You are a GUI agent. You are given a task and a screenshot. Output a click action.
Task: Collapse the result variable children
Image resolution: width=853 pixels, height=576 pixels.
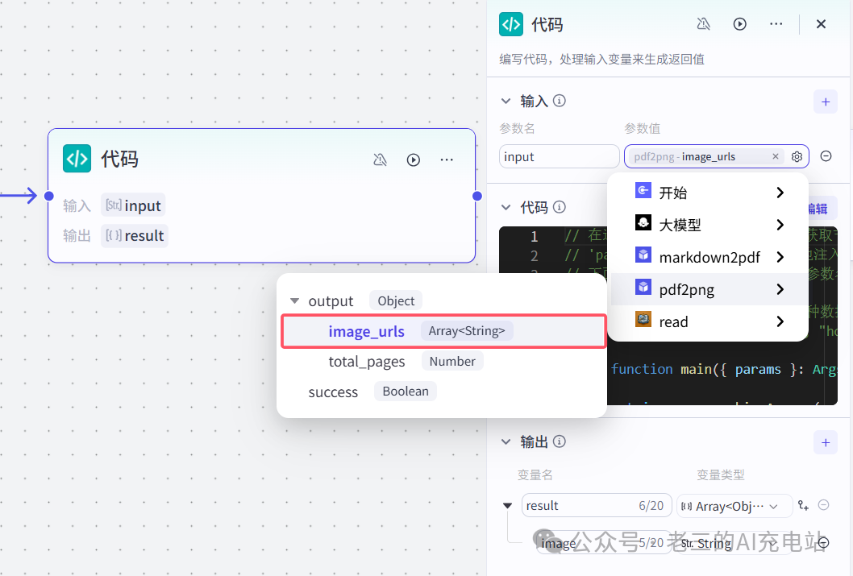point(507,505)
